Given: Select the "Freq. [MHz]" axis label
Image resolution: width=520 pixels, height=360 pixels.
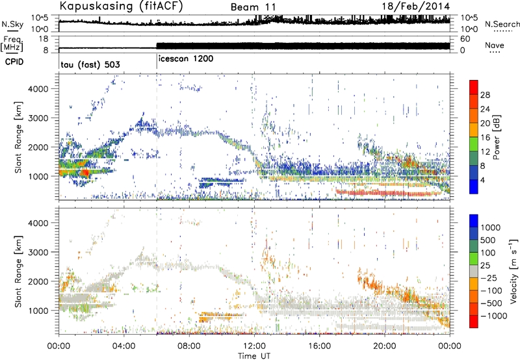Looking at the screenshot, I should [x=12, y=44].
